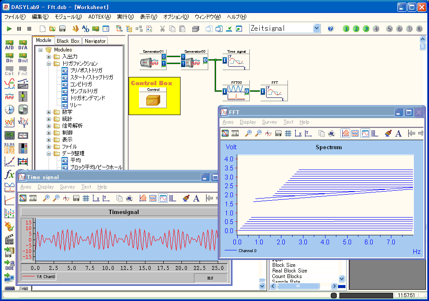The image size is (429, 301).
Task: Click the zoom out magnifier in FFT window
Action: [258, 133]
